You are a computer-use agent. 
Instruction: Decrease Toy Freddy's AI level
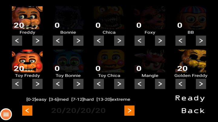click(x=17, y=84)
